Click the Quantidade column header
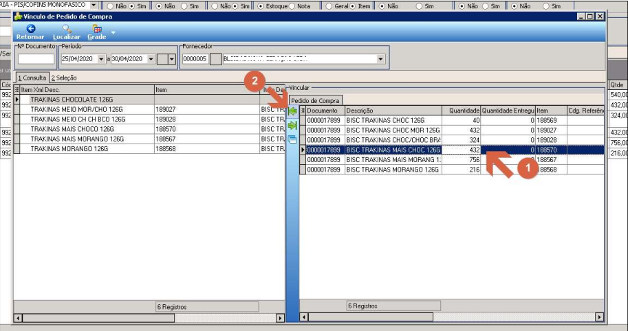Image resolution: width=628 pixels, height=331 pixels. (x=462, y=111)
